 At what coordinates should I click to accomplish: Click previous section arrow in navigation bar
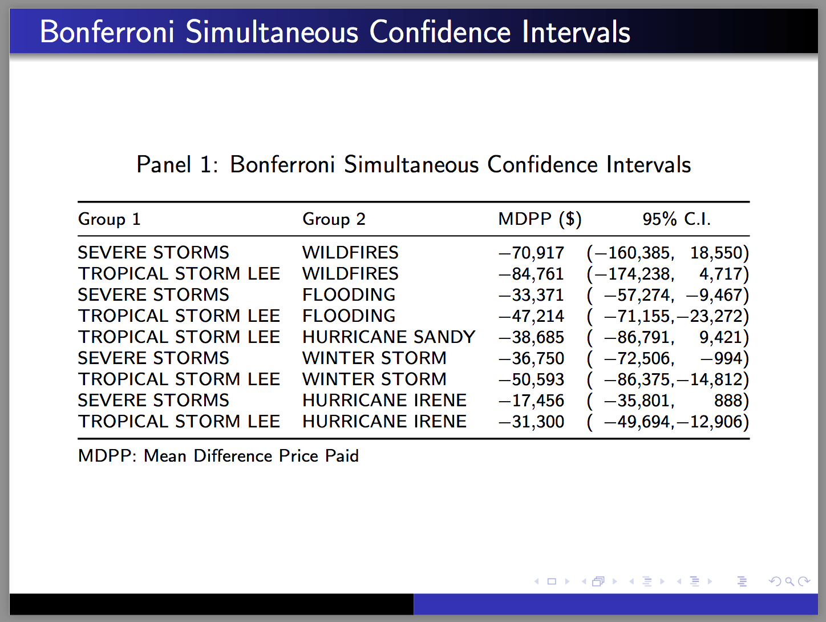tap(679, 581)
